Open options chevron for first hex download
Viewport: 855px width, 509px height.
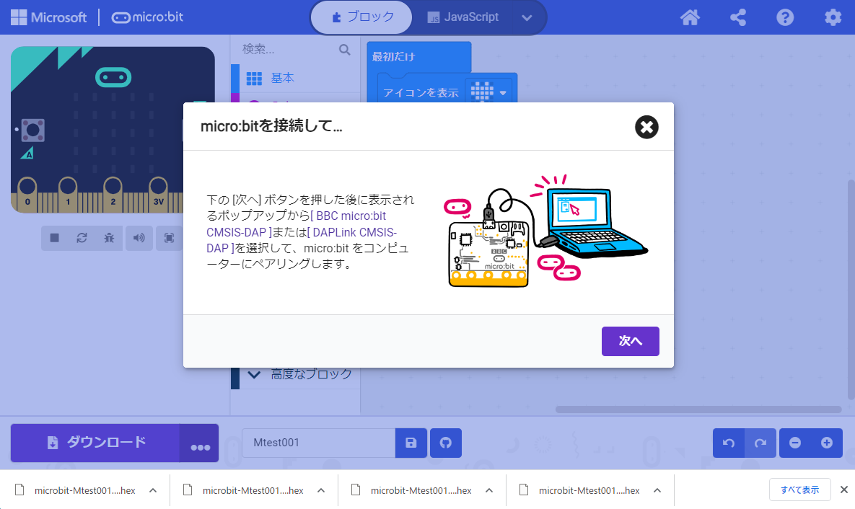153,490
